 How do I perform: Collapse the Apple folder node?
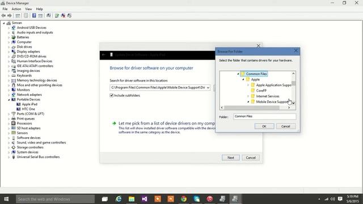243,79
